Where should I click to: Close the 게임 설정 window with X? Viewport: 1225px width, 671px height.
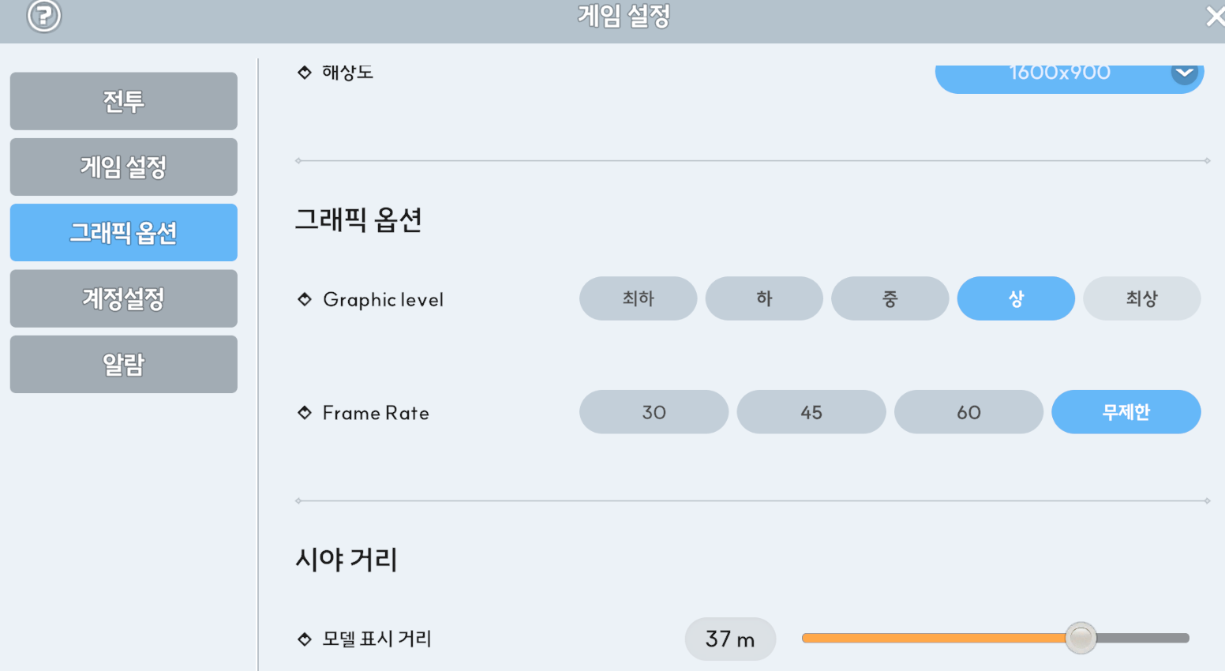coord(1216,16)
